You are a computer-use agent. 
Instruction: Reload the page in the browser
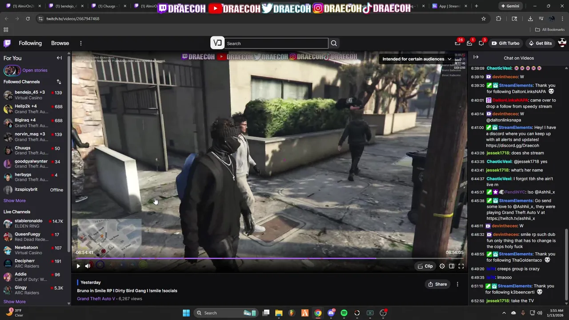coord(28,19)
